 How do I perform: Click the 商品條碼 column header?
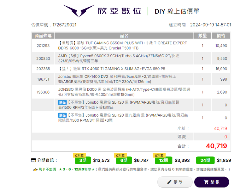click(x=43, y=36)
